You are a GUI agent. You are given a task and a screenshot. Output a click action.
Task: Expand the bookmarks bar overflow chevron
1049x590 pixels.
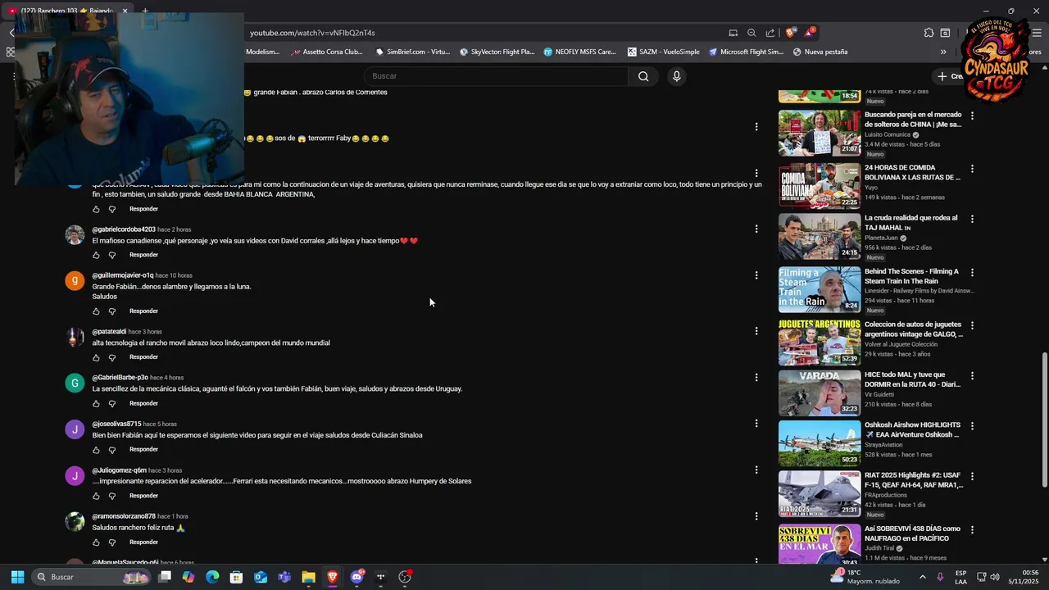click(x=943, y=52)
